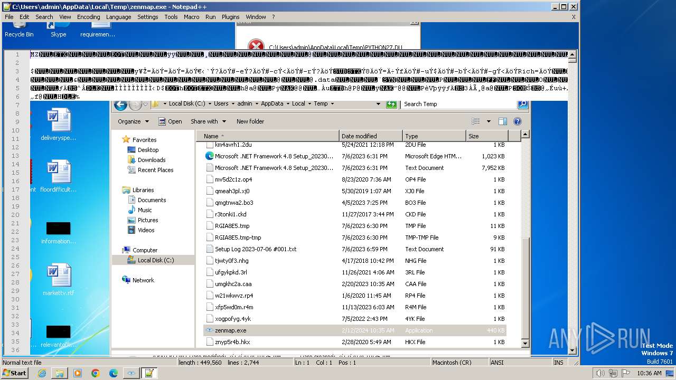Click the Zenmap eye icon in the taskbar

131,373
